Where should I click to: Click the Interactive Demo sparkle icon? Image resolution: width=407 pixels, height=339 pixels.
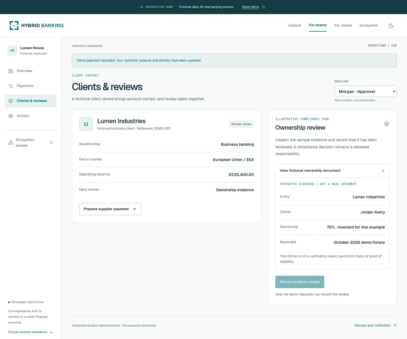pyautogui.click(x=142, y=7)
